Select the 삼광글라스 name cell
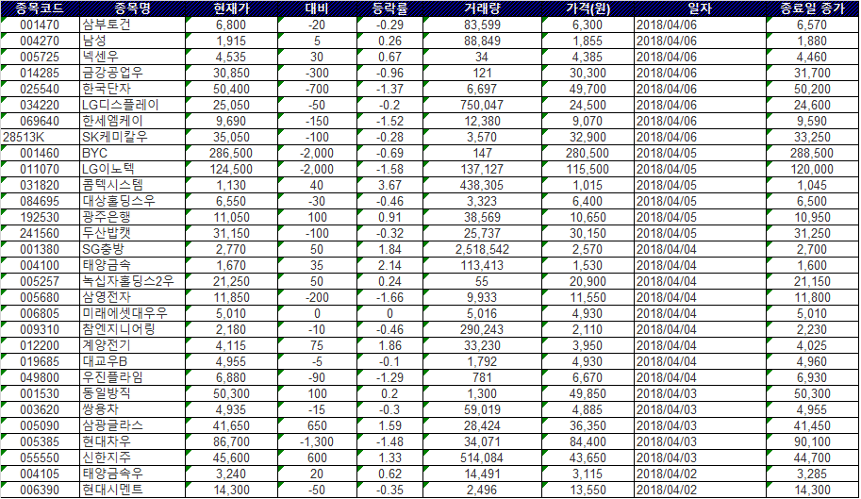This screenshot has height=499, width=861. pyautogui.click(x=132, y=425)
